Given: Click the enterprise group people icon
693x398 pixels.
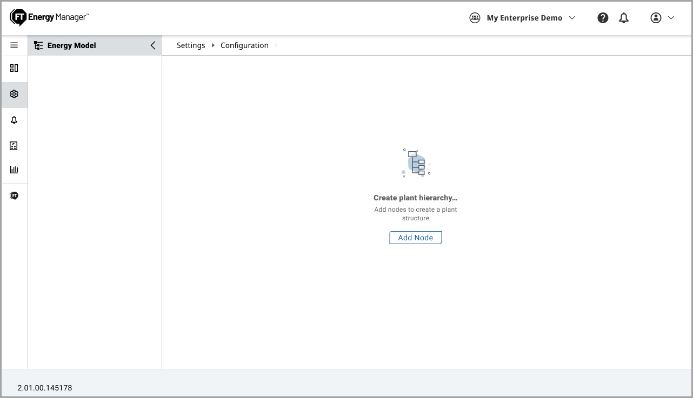Looking at the screenshot, I should tap(475, 18).
